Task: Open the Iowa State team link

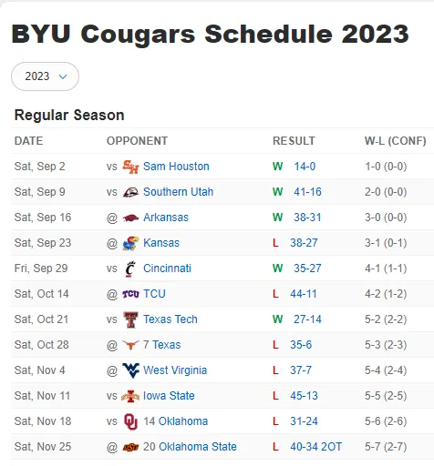Action: pyautogui.click(x=169, y=396)
